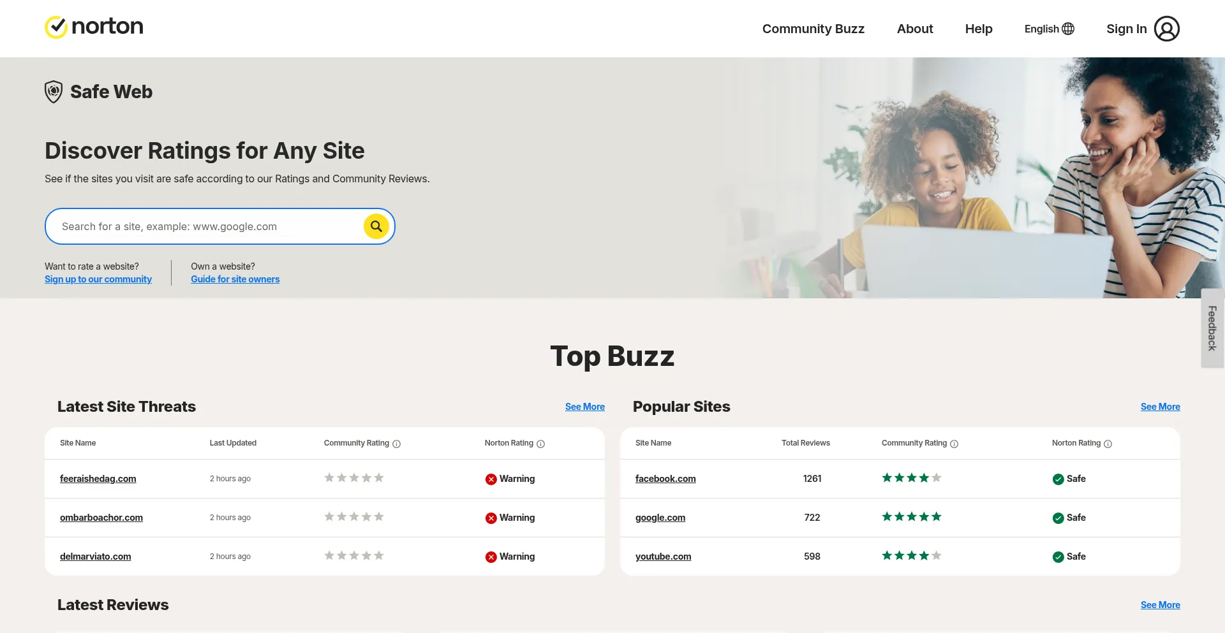Click red Warning icon for delmarviato.com
Viewport: 1225px width, 633px height.
pos(491,557)
